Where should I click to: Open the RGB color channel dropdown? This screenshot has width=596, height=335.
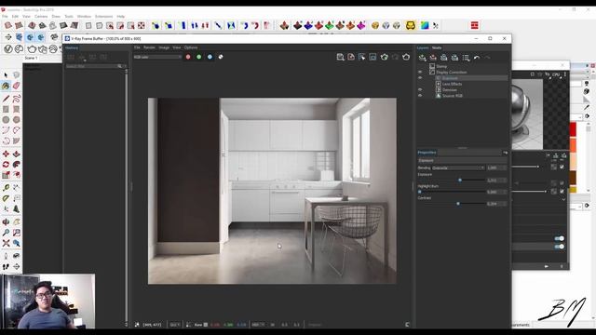tap(157, 57)
